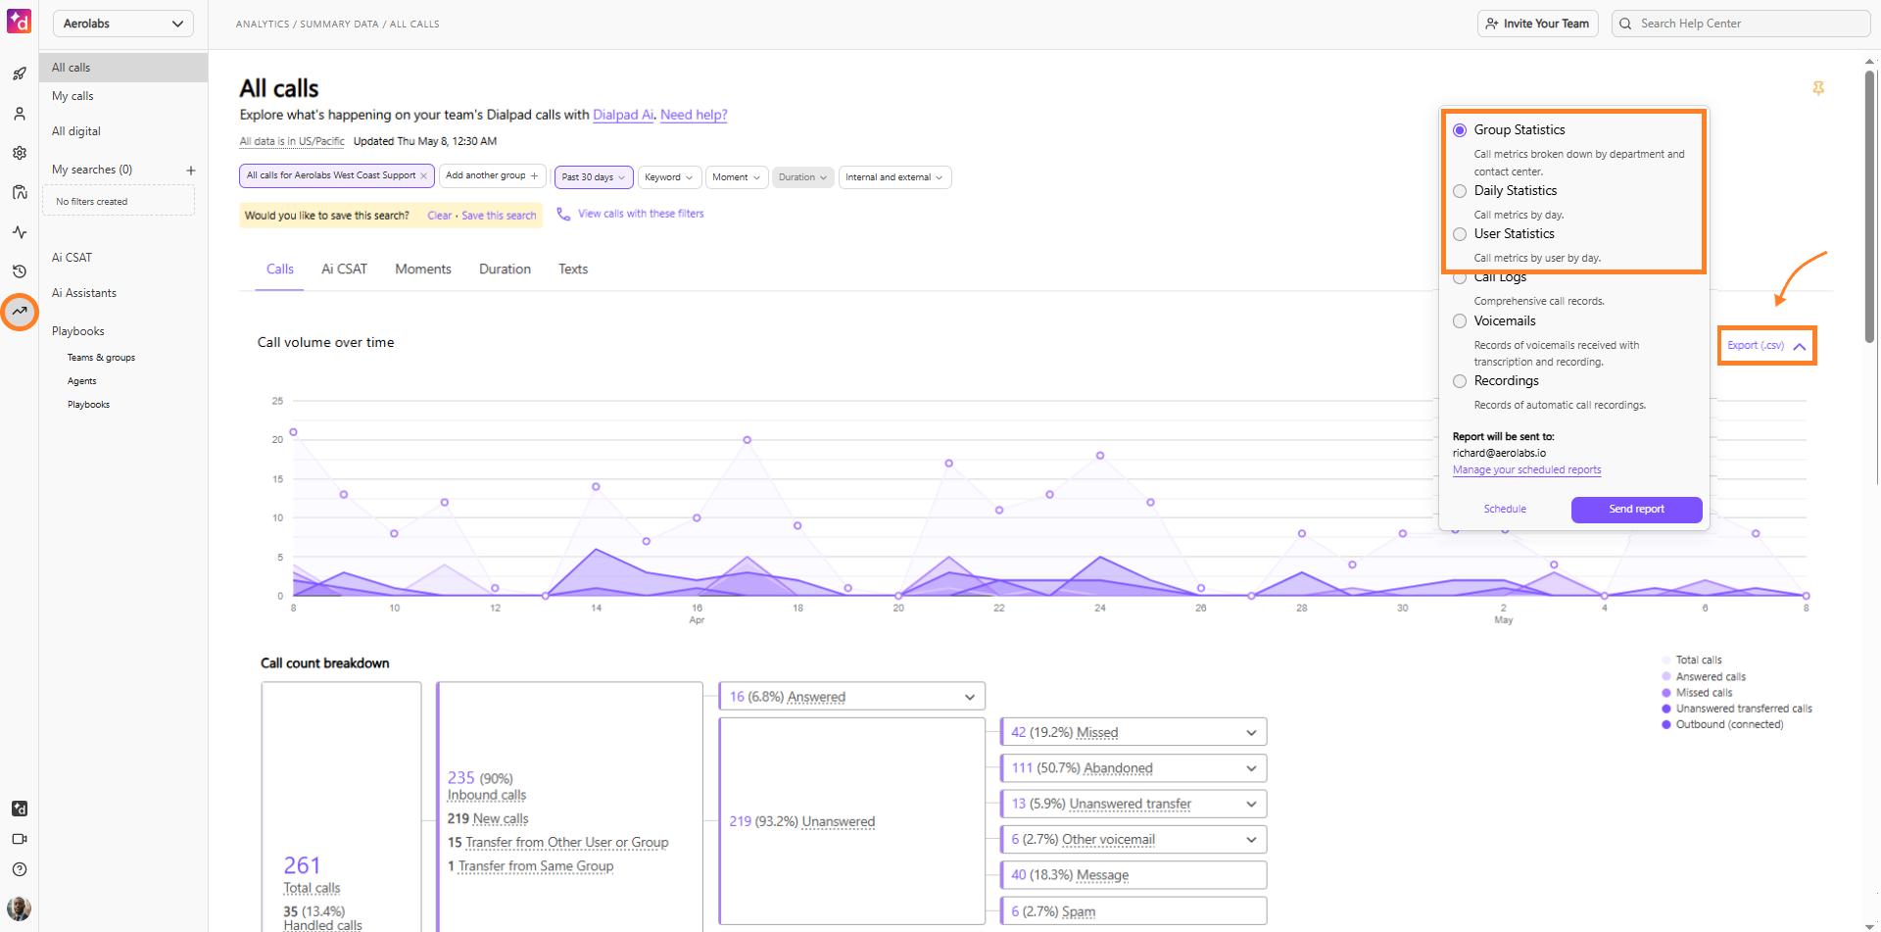This screenshot has width=1881, height=932.
Task: Open Manage your scheduled reports link
Action: [x=1526, y=470]
